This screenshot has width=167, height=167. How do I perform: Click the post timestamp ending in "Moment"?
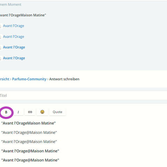click(10, 5)
